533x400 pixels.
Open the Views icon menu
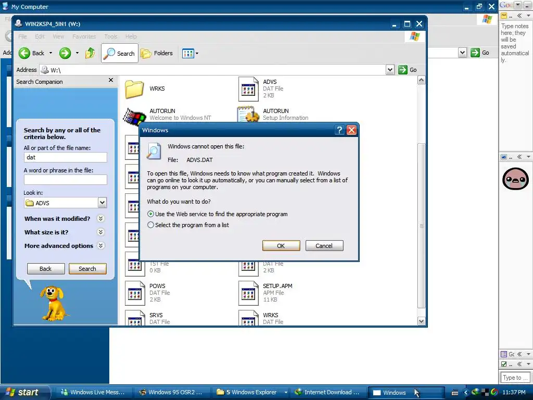coord(190,53)
